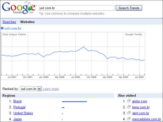Click the website search input field
The width and height of the screenshot is (163, 122).
click(77, 8)
